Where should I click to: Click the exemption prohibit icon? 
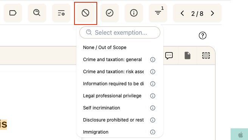pos(85,13)
